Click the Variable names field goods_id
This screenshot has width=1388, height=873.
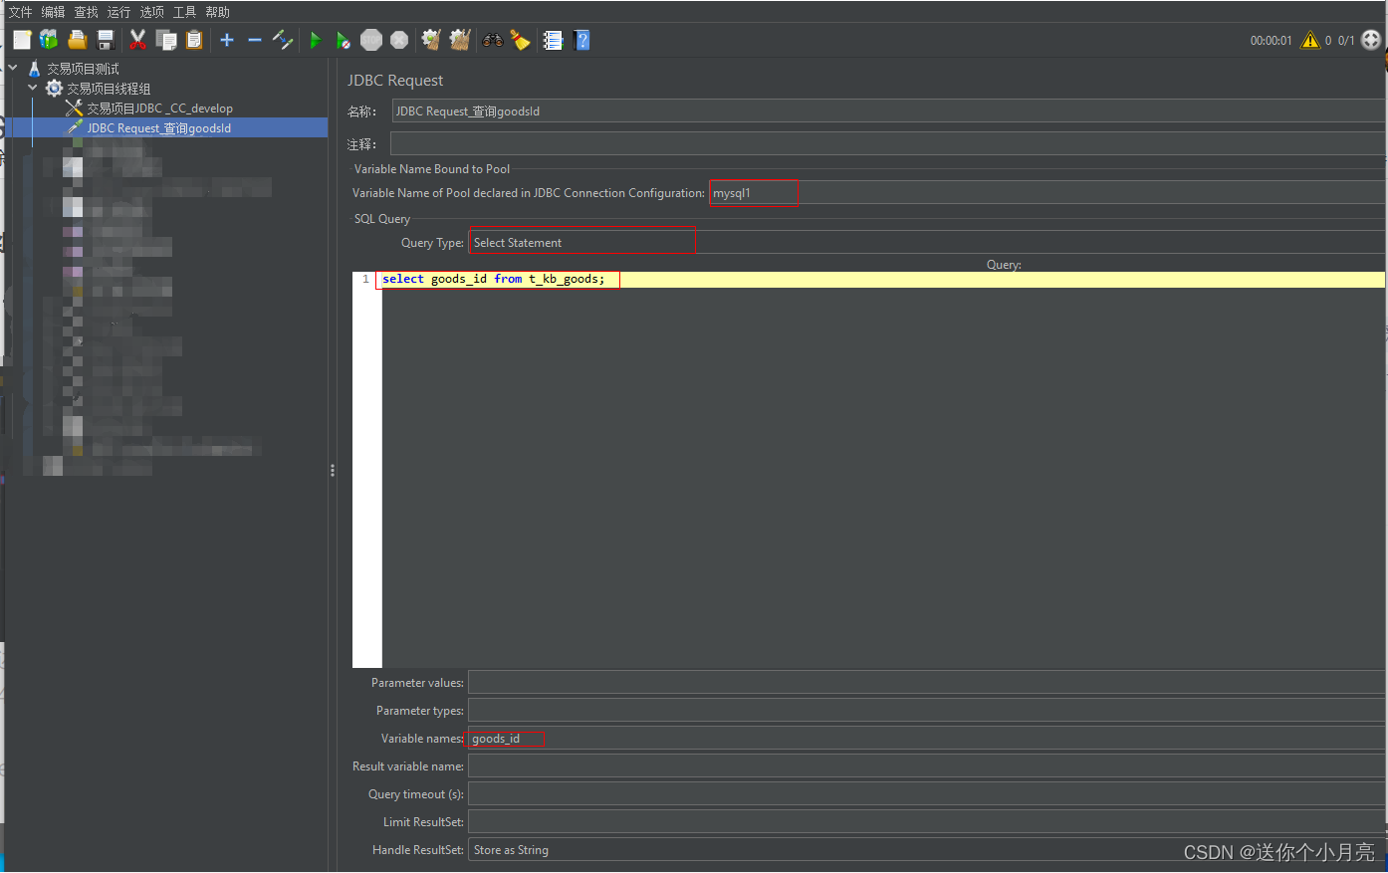[x=927, y=738]
